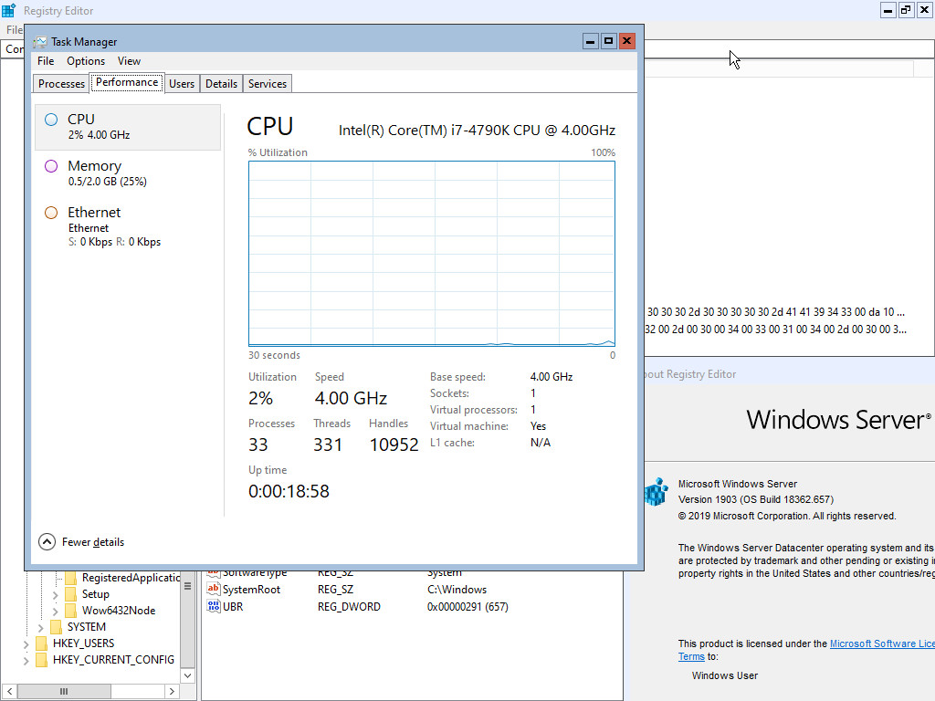935x701 pixels.
Task: Click the SystemRoot data value "C:\Windows"
Action: pos(457,590)
